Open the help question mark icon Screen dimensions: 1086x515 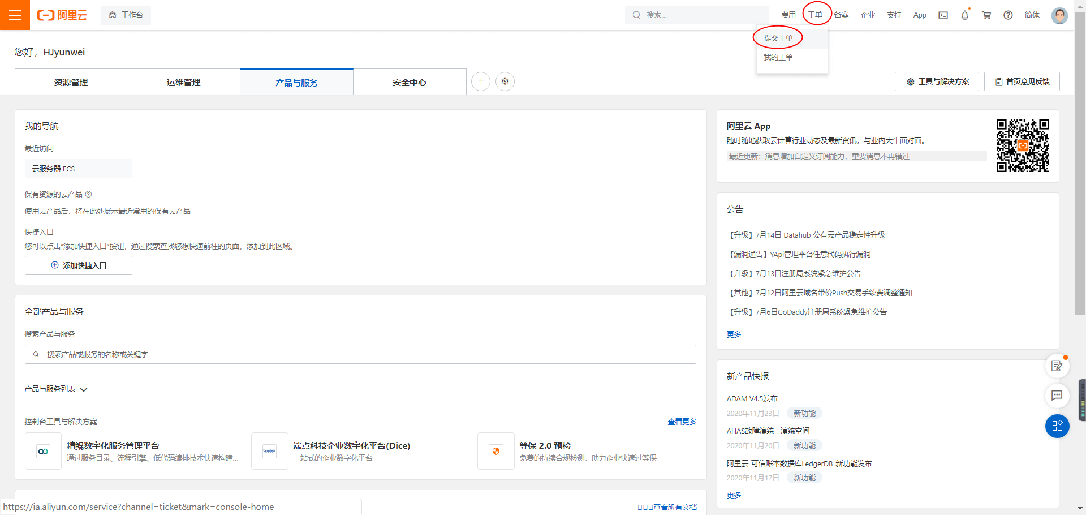tap(1008, 15)
